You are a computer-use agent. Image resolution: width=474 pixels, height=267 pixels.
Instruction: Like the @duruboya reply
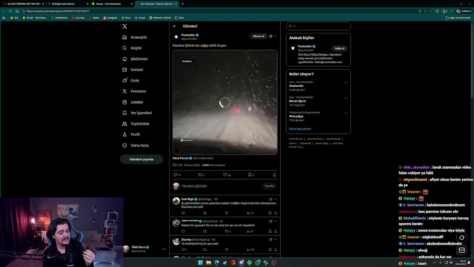click(226, 231)
